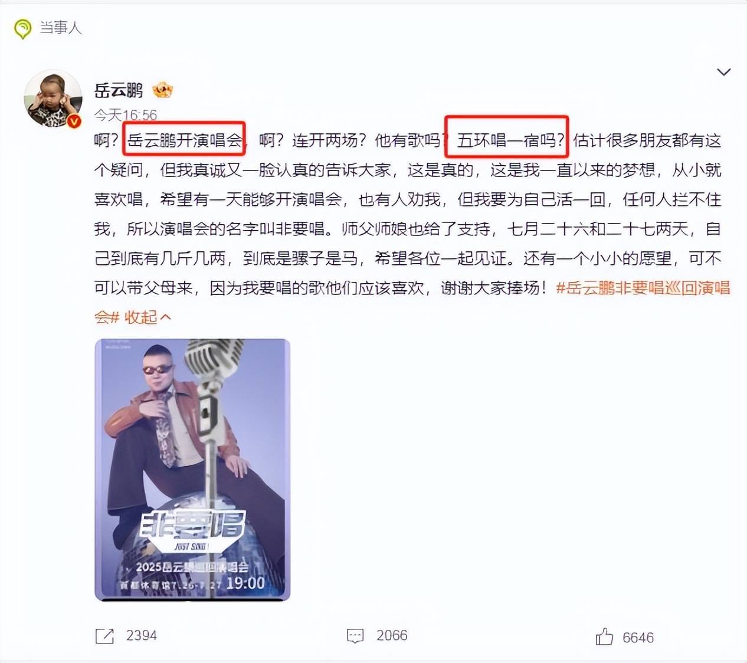Screen dimensions: 747x663
Task: Click the comment count 2066
Action: [392, 635]
